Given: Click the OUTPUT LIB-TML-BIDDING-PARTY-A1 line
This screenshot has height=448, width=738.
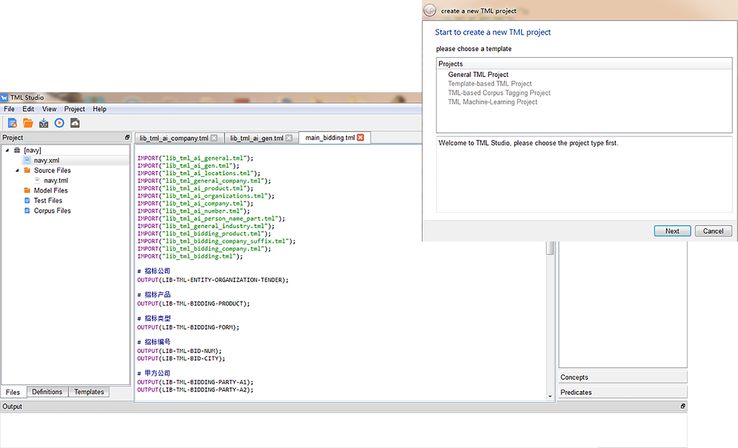Looking at the screenshot, I should (x=195, y=382).
